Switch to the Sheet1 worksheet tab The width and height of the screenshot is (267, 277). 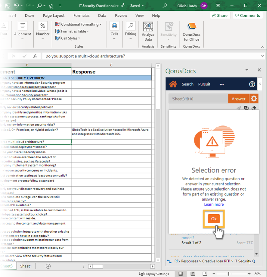pos(26,266)
